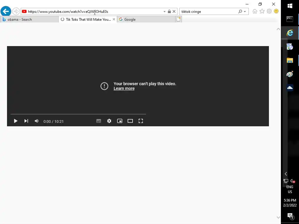
Task: Open the disc-and-folder installer taskbar icon
Action: [290, 46]
